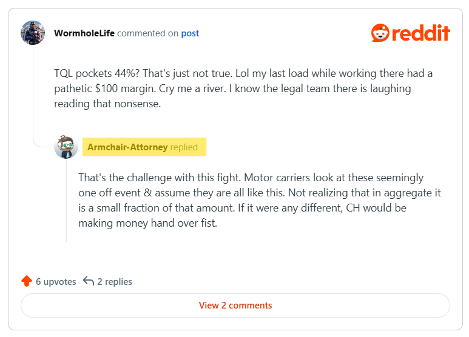Click the Reddit Snoo logo icon

point(381,33)
